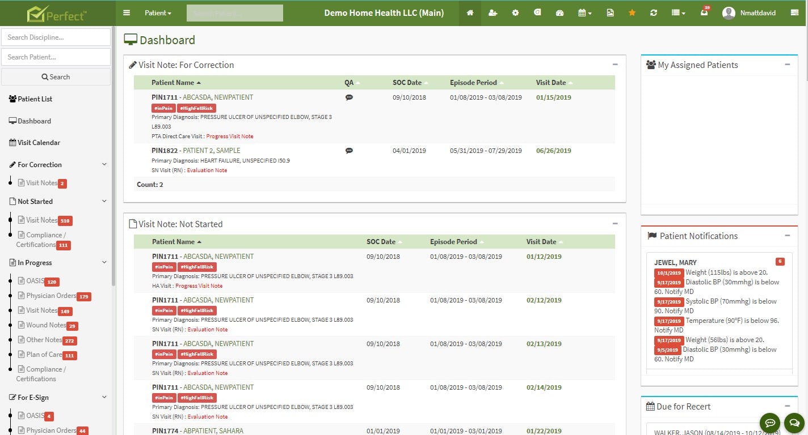Click QA comment icon for ABCASDA, NEWPATIENT
The width and height of the screenshot is (808, 435).
click(x=349, y=97)
